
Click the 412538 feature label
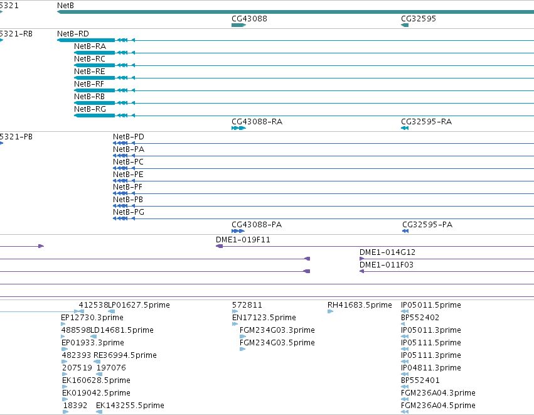point(93,305)
